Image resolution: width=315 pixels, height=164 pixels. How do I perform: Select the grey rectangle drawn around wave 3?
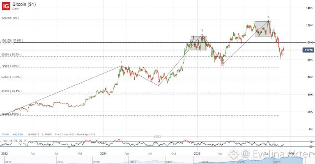pos(199,43)
